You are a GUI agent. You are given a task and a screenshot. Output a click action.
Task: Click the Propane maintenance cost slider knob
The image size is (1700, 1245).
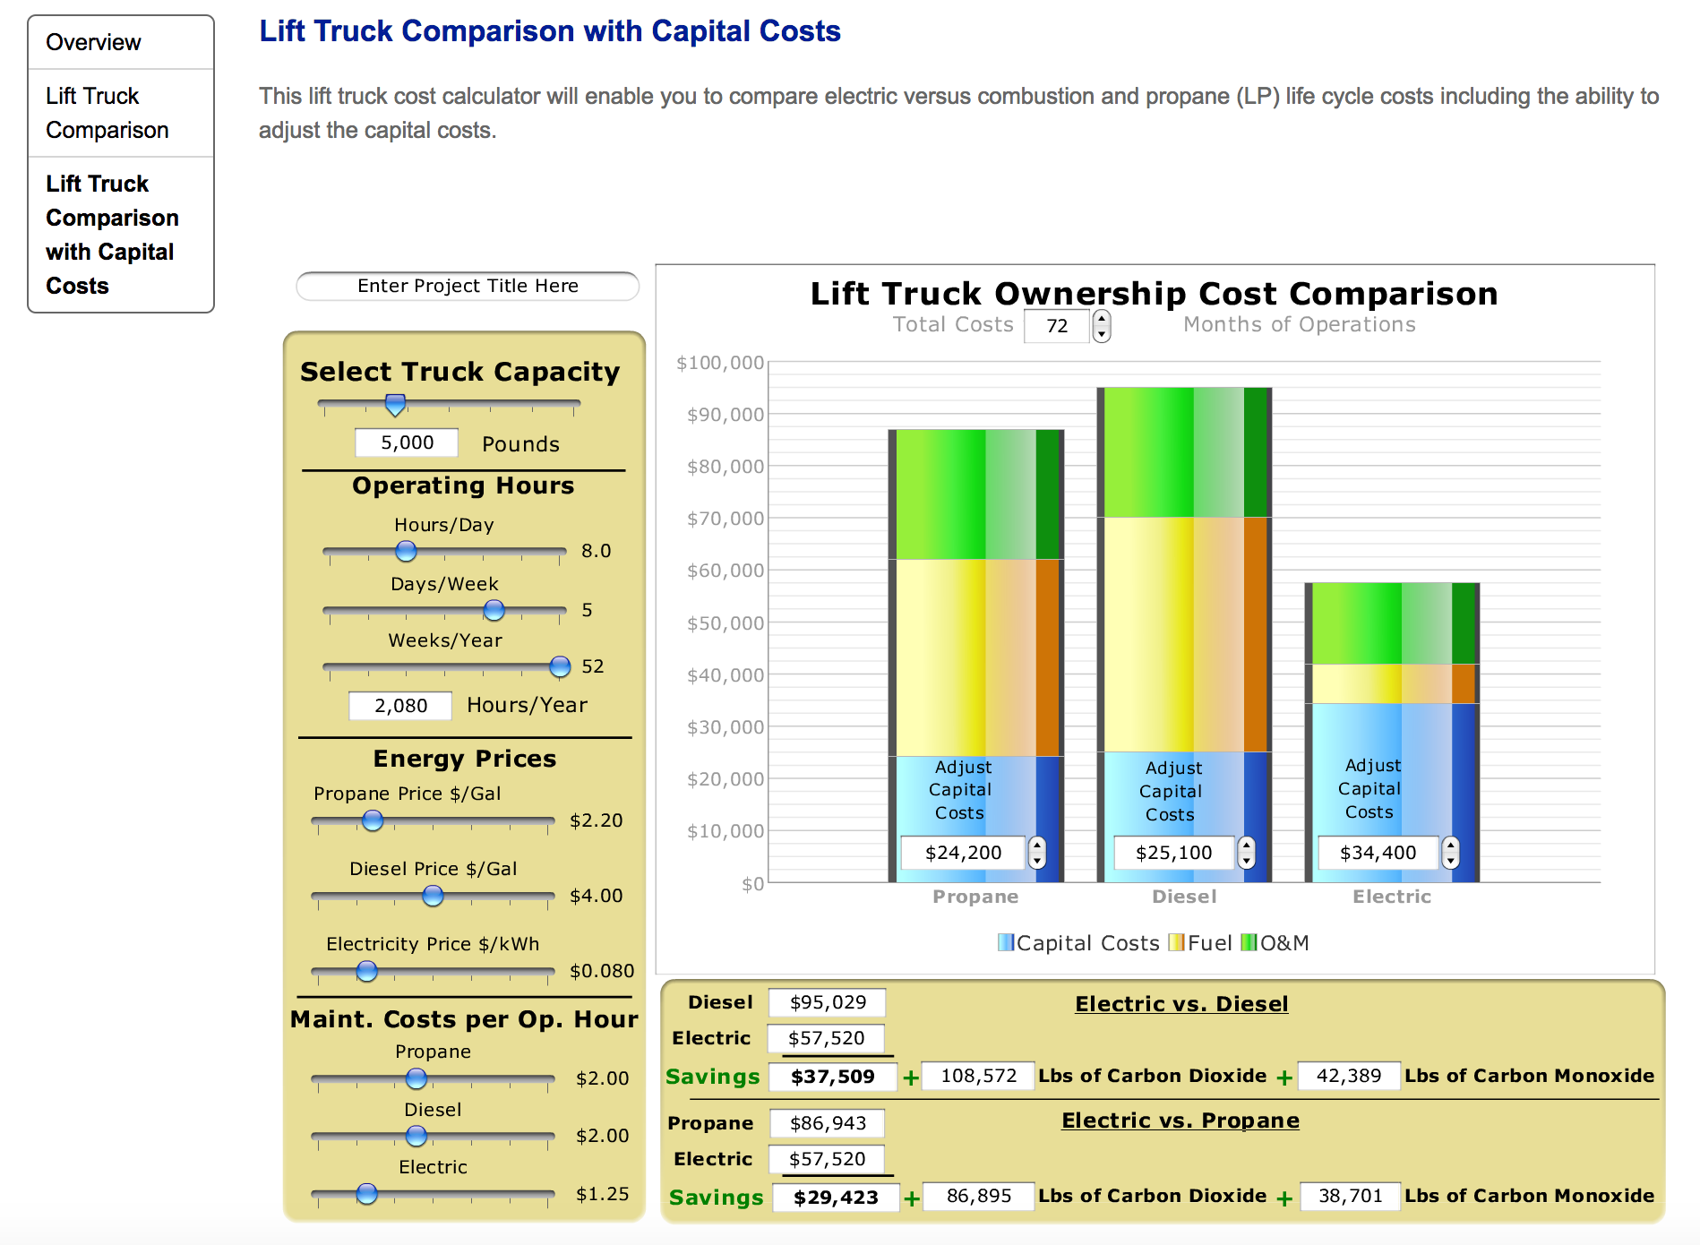pyautogui.click(x=416, y=1078)
